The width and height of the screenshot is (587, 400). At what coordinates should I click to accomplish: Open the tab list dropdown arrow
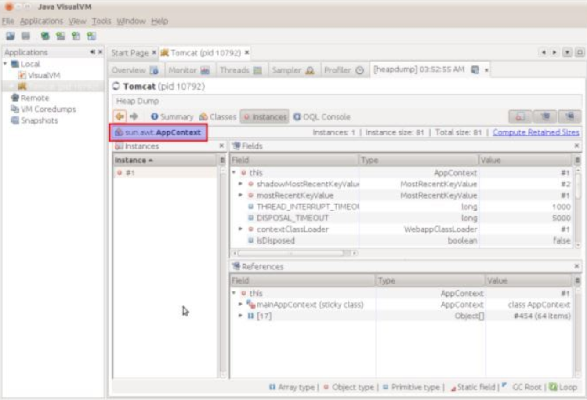pos(568,52)
